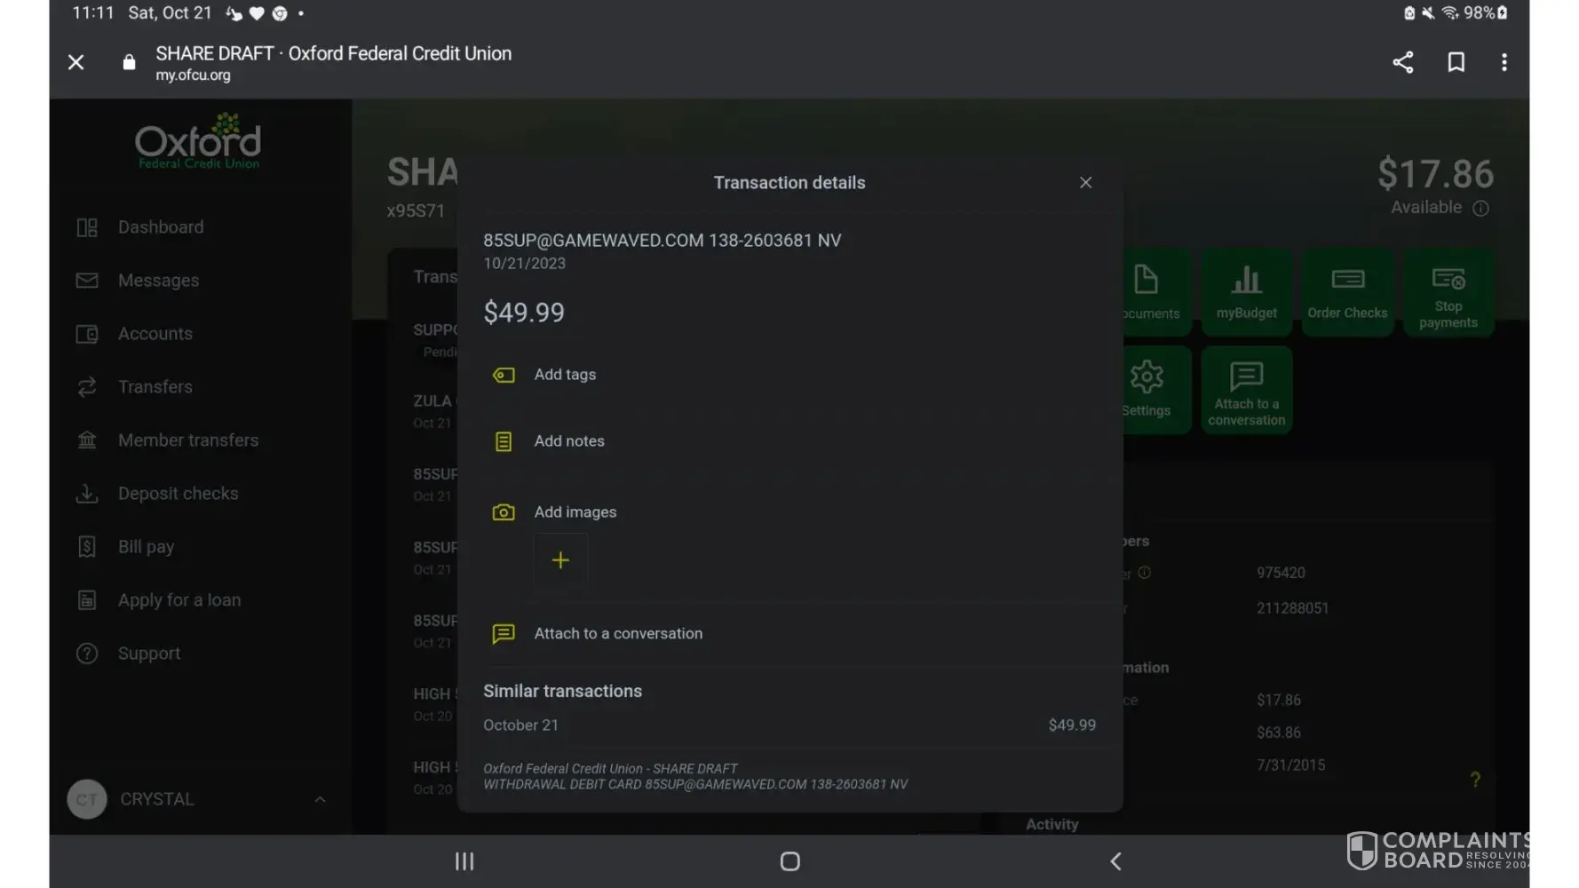Open Transfers from the sidebar

pyautogui.click(x=155, y=387)
